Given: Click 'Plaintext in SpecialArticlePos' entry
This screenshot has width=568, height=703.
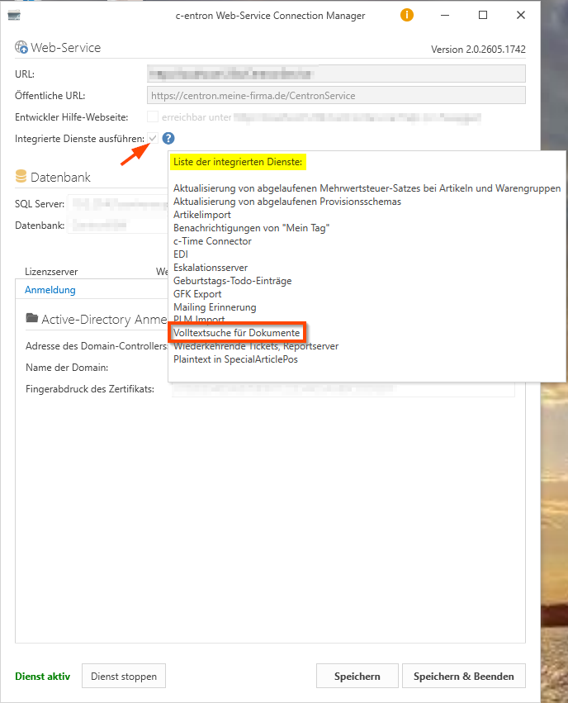Looking at the screenshot, I should (235, 359).
